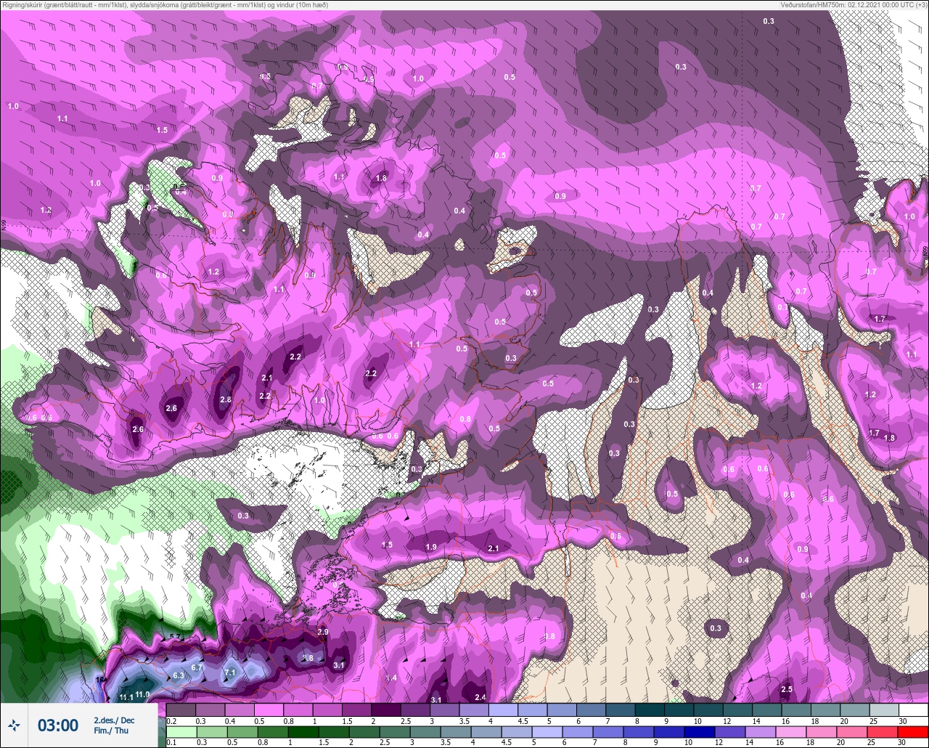Click the '2.5' precipitation value on the map
Viewport: 929px width, 748px height.
pos(786,689)
